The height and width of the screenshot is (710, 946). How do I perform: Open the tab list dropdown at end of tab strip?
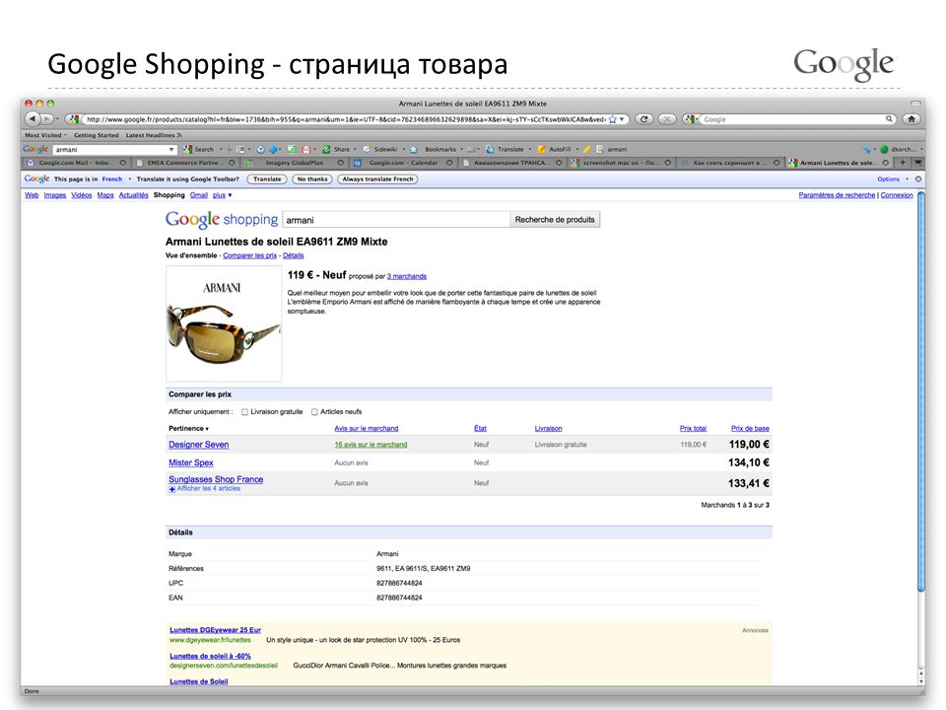917,163
